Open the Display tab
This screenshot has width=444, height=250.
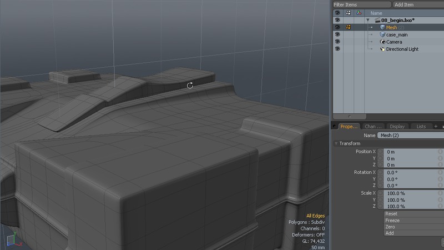tap(397, 127)
